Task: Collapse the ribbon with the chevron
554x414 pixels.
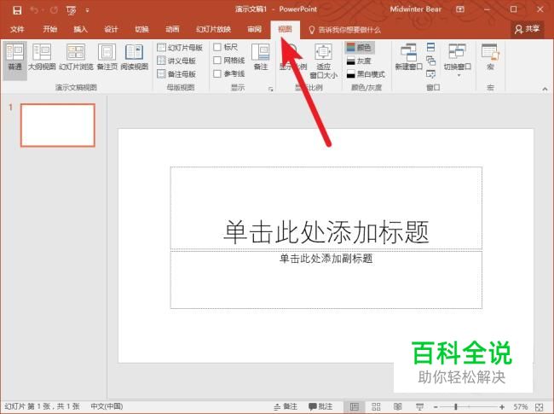Action: pyautogui.click(x=545, y=89)
